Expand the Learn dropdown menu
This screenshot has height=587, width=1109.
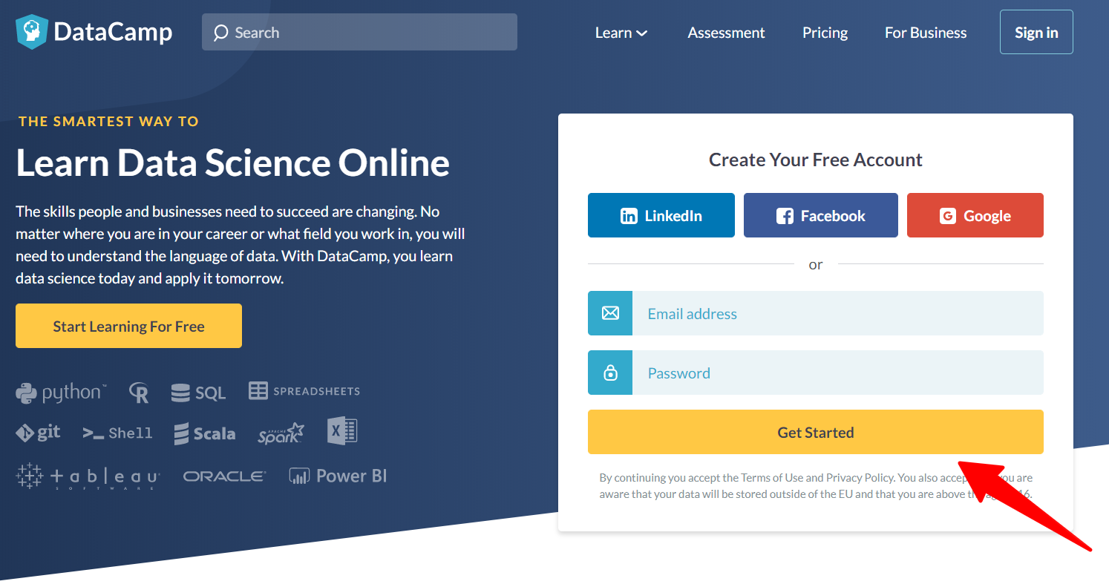coord(621,33)
